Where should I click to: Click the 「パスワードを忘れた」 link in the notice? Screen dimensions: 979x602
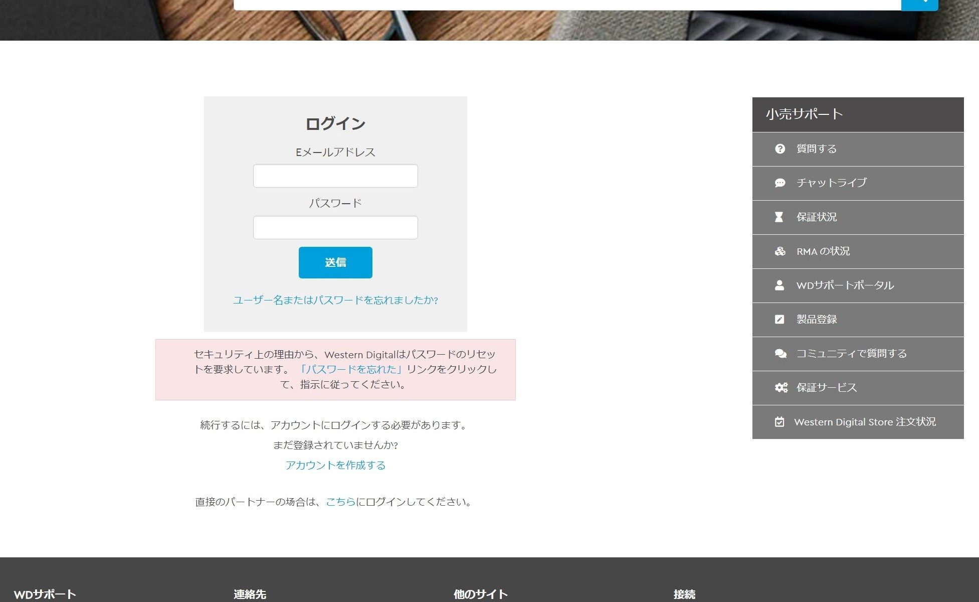point(351,369)
